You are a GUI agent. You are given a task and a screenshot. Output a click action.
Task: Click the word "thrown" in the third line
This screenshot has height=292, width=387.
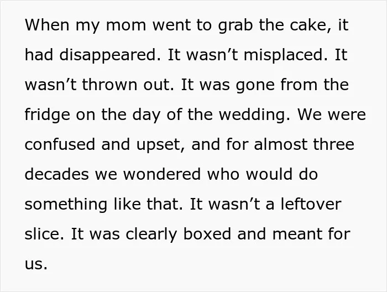[109, 85]
